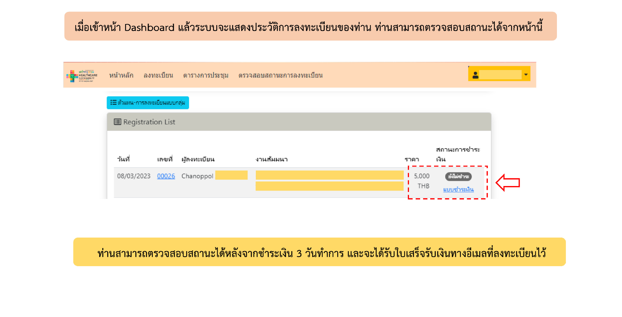622x317 pixels.
Task: Go to the ลงทะเบียน menu
Action: pos(158,75)
